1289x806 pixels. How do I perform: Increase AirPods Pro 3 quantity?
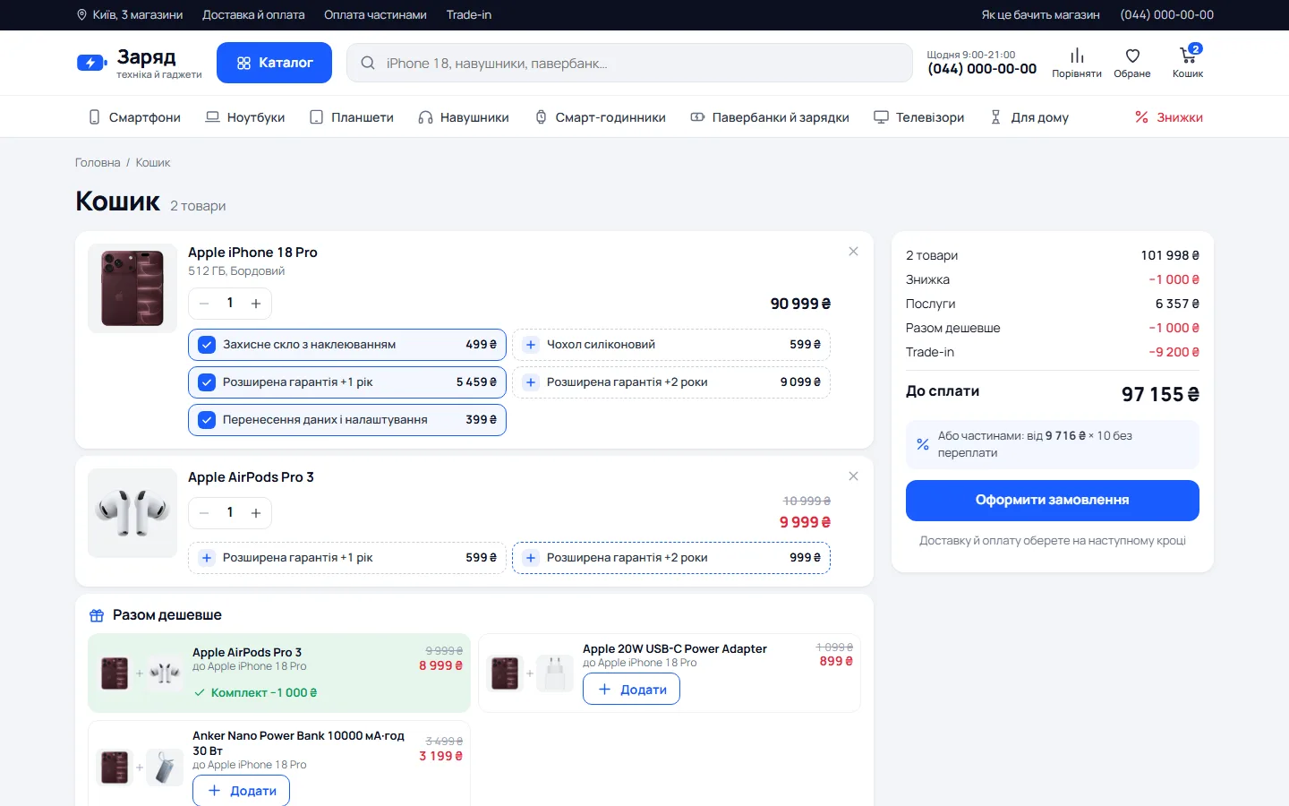pos(256,513)
